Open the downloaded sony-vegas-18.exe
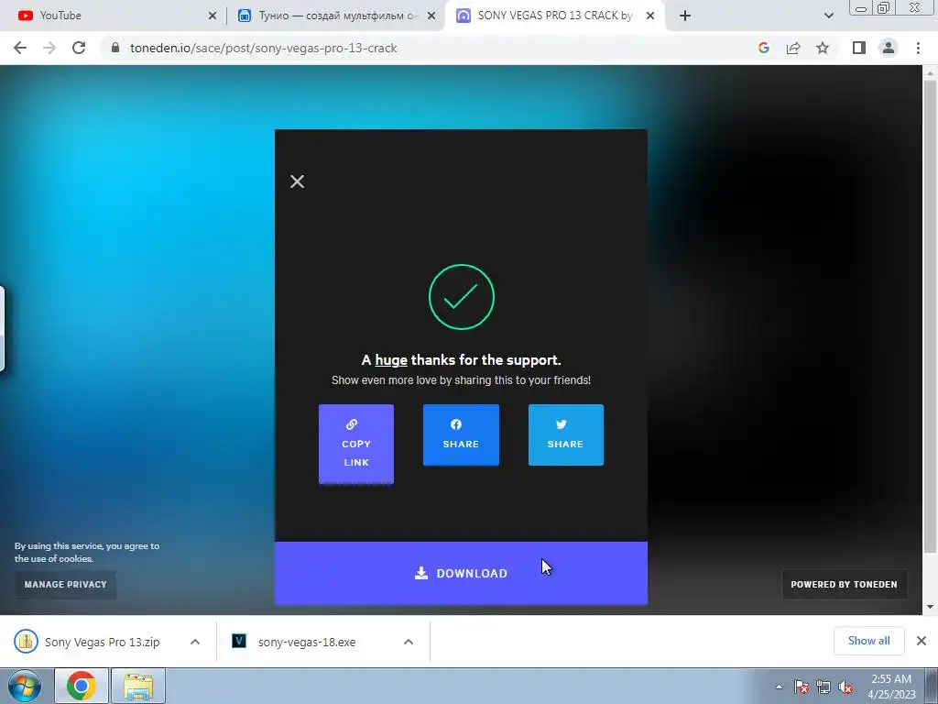The image size is (938, 704). (294, 642)
